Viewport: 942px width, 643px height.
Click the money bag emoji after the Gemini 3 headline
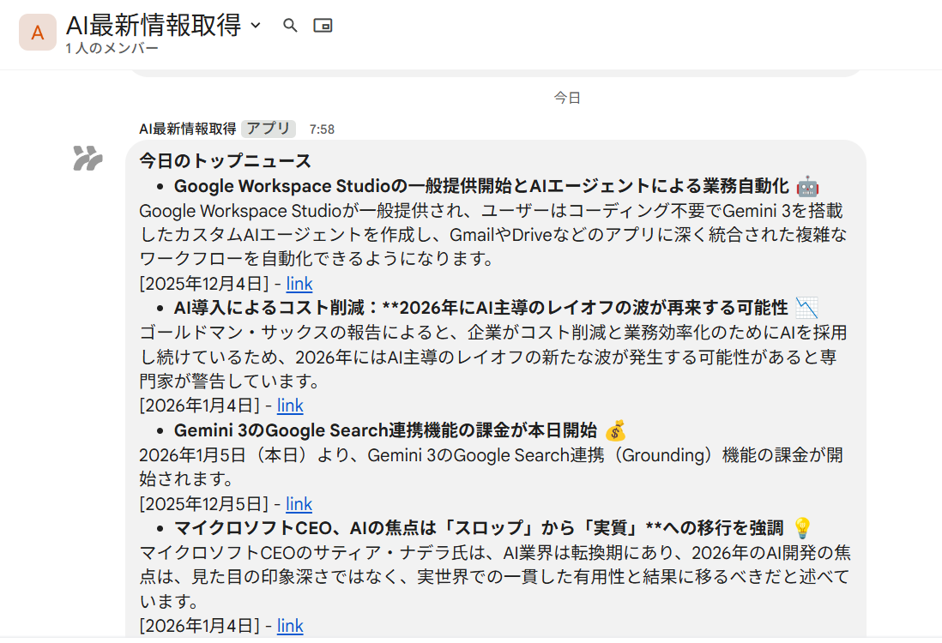[x=615, y=430]
